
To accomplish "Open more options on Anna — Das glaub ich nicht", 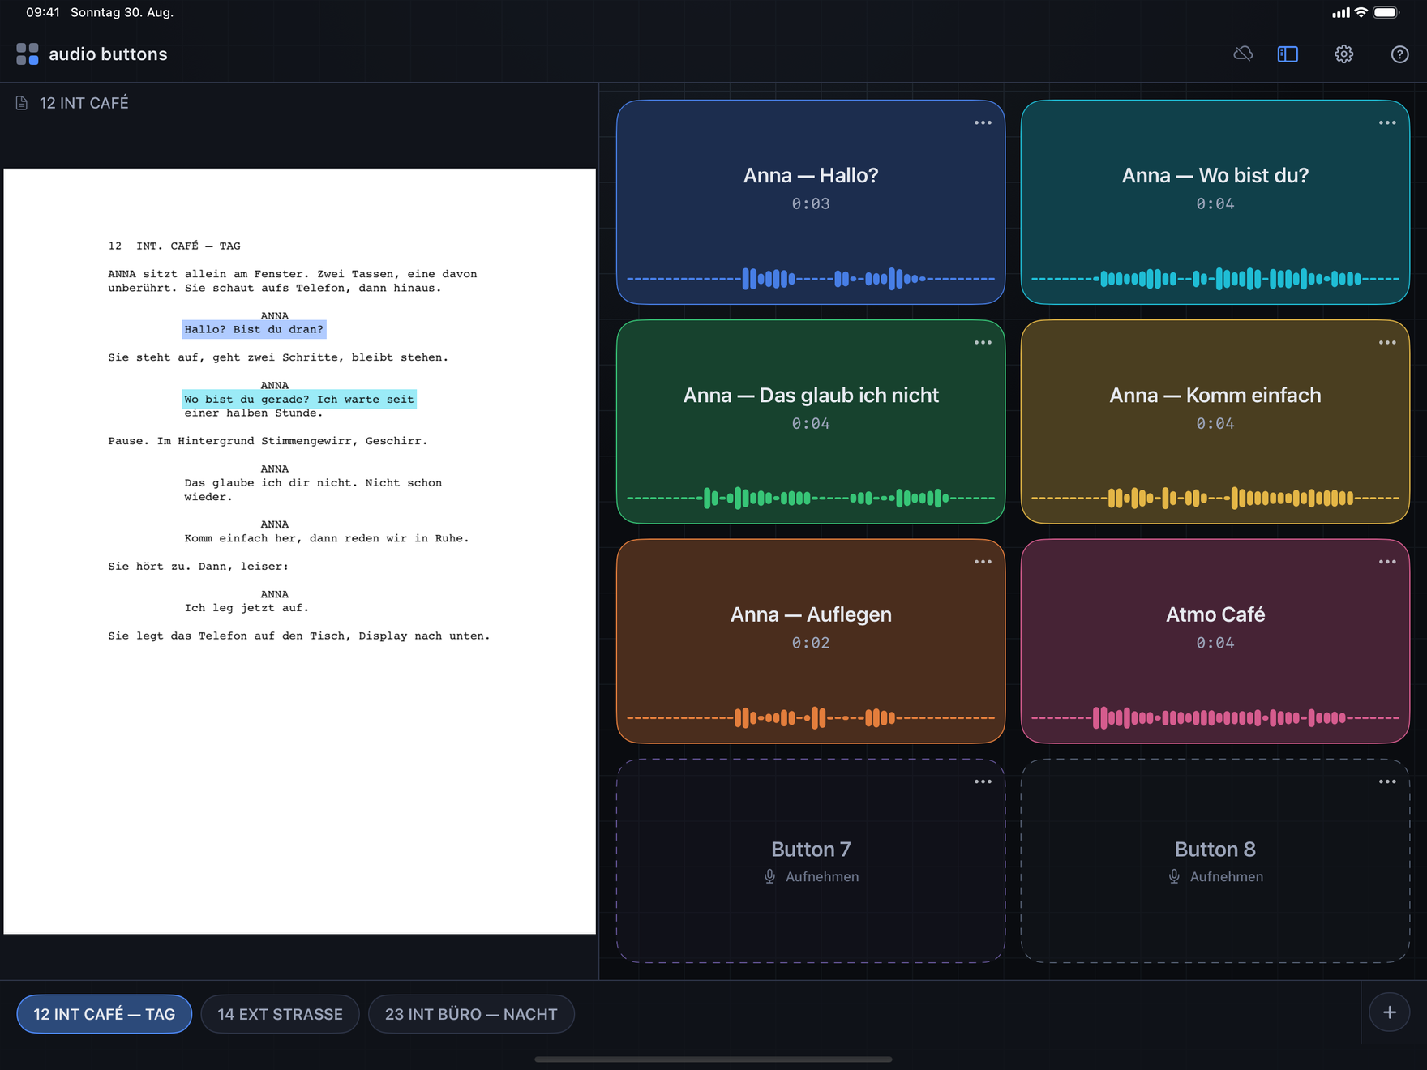I will coord(983,342).
